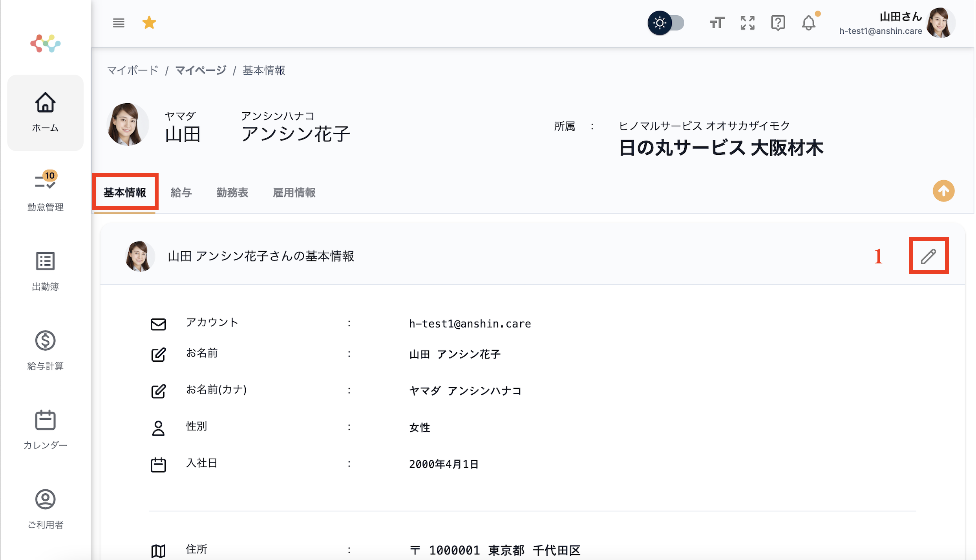976x560 pixels.
Task: Adjust text size with the TT icon
Action: (716, 23)
